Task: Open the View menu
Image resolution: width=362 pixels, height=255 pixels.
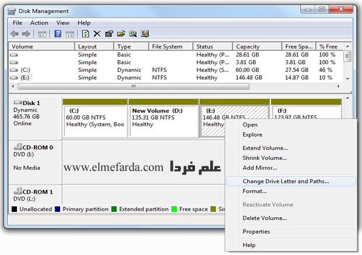Action: point(62,23)
